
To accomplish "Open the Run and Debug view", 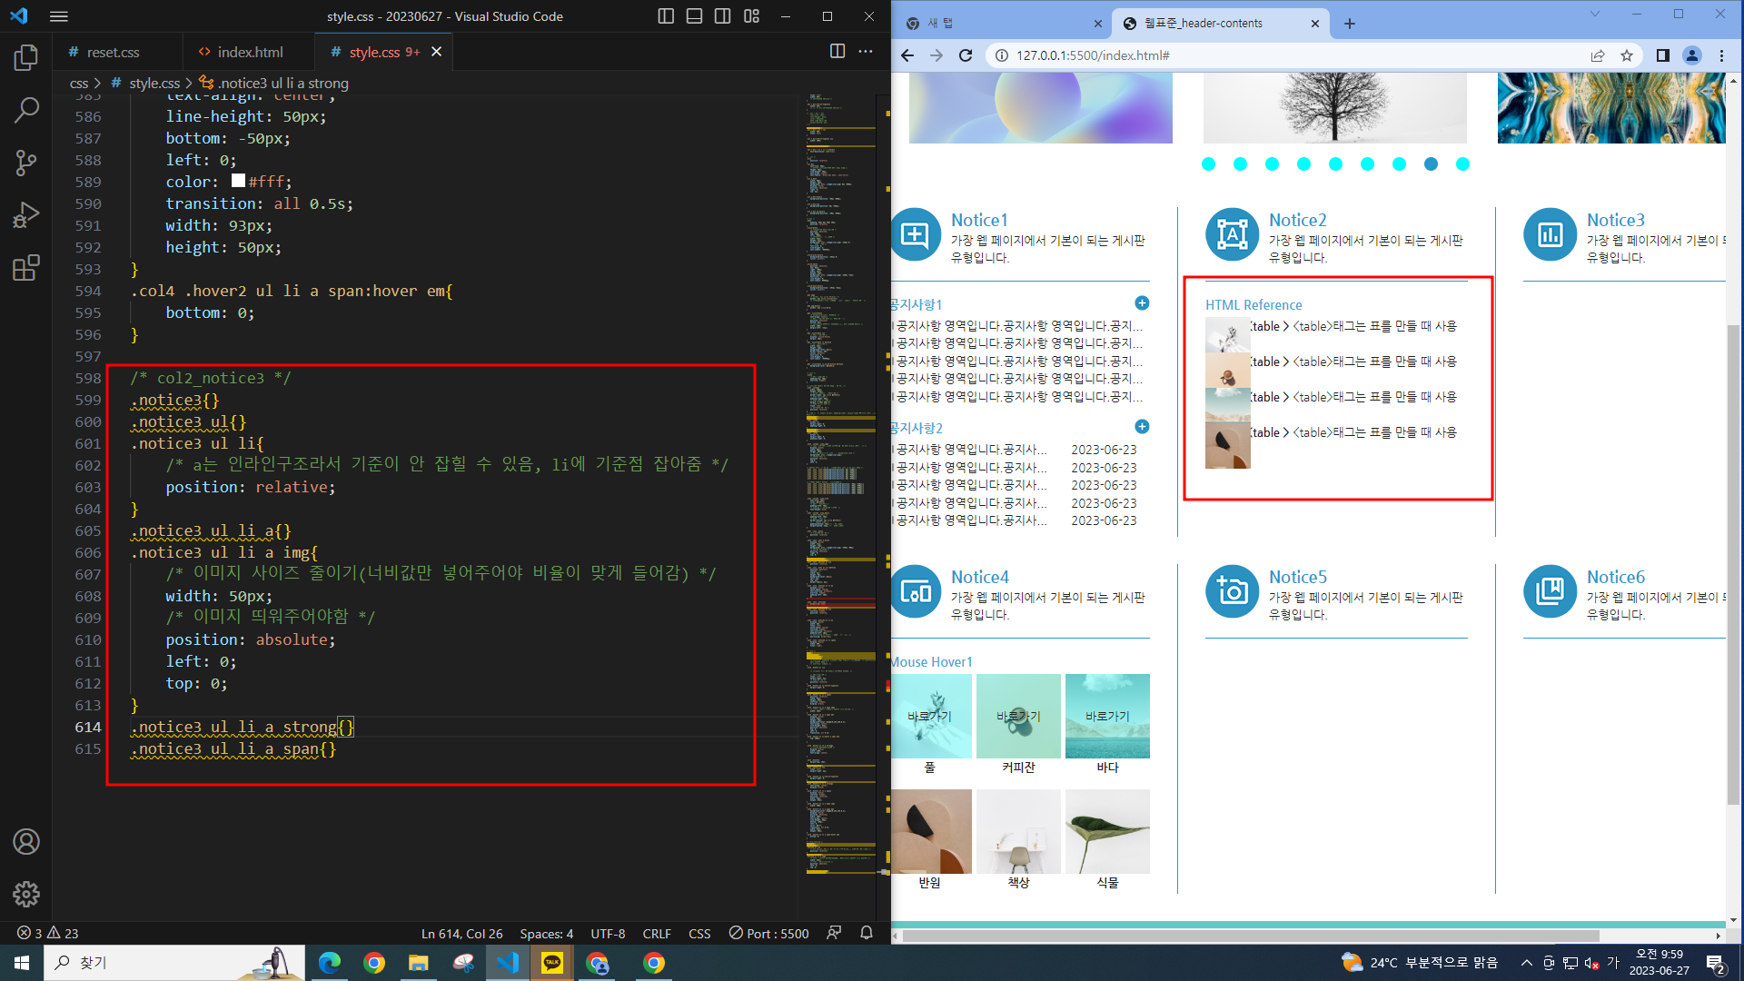I will pyautogui.click(x=26, y=215).
